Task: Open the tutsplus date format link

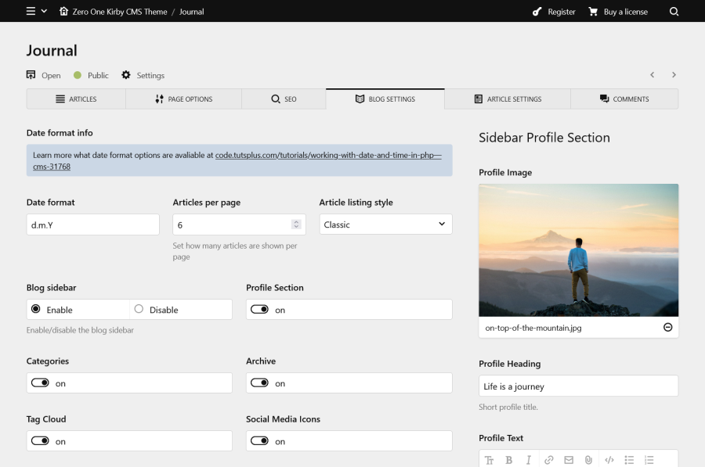Action: (328, 155)
